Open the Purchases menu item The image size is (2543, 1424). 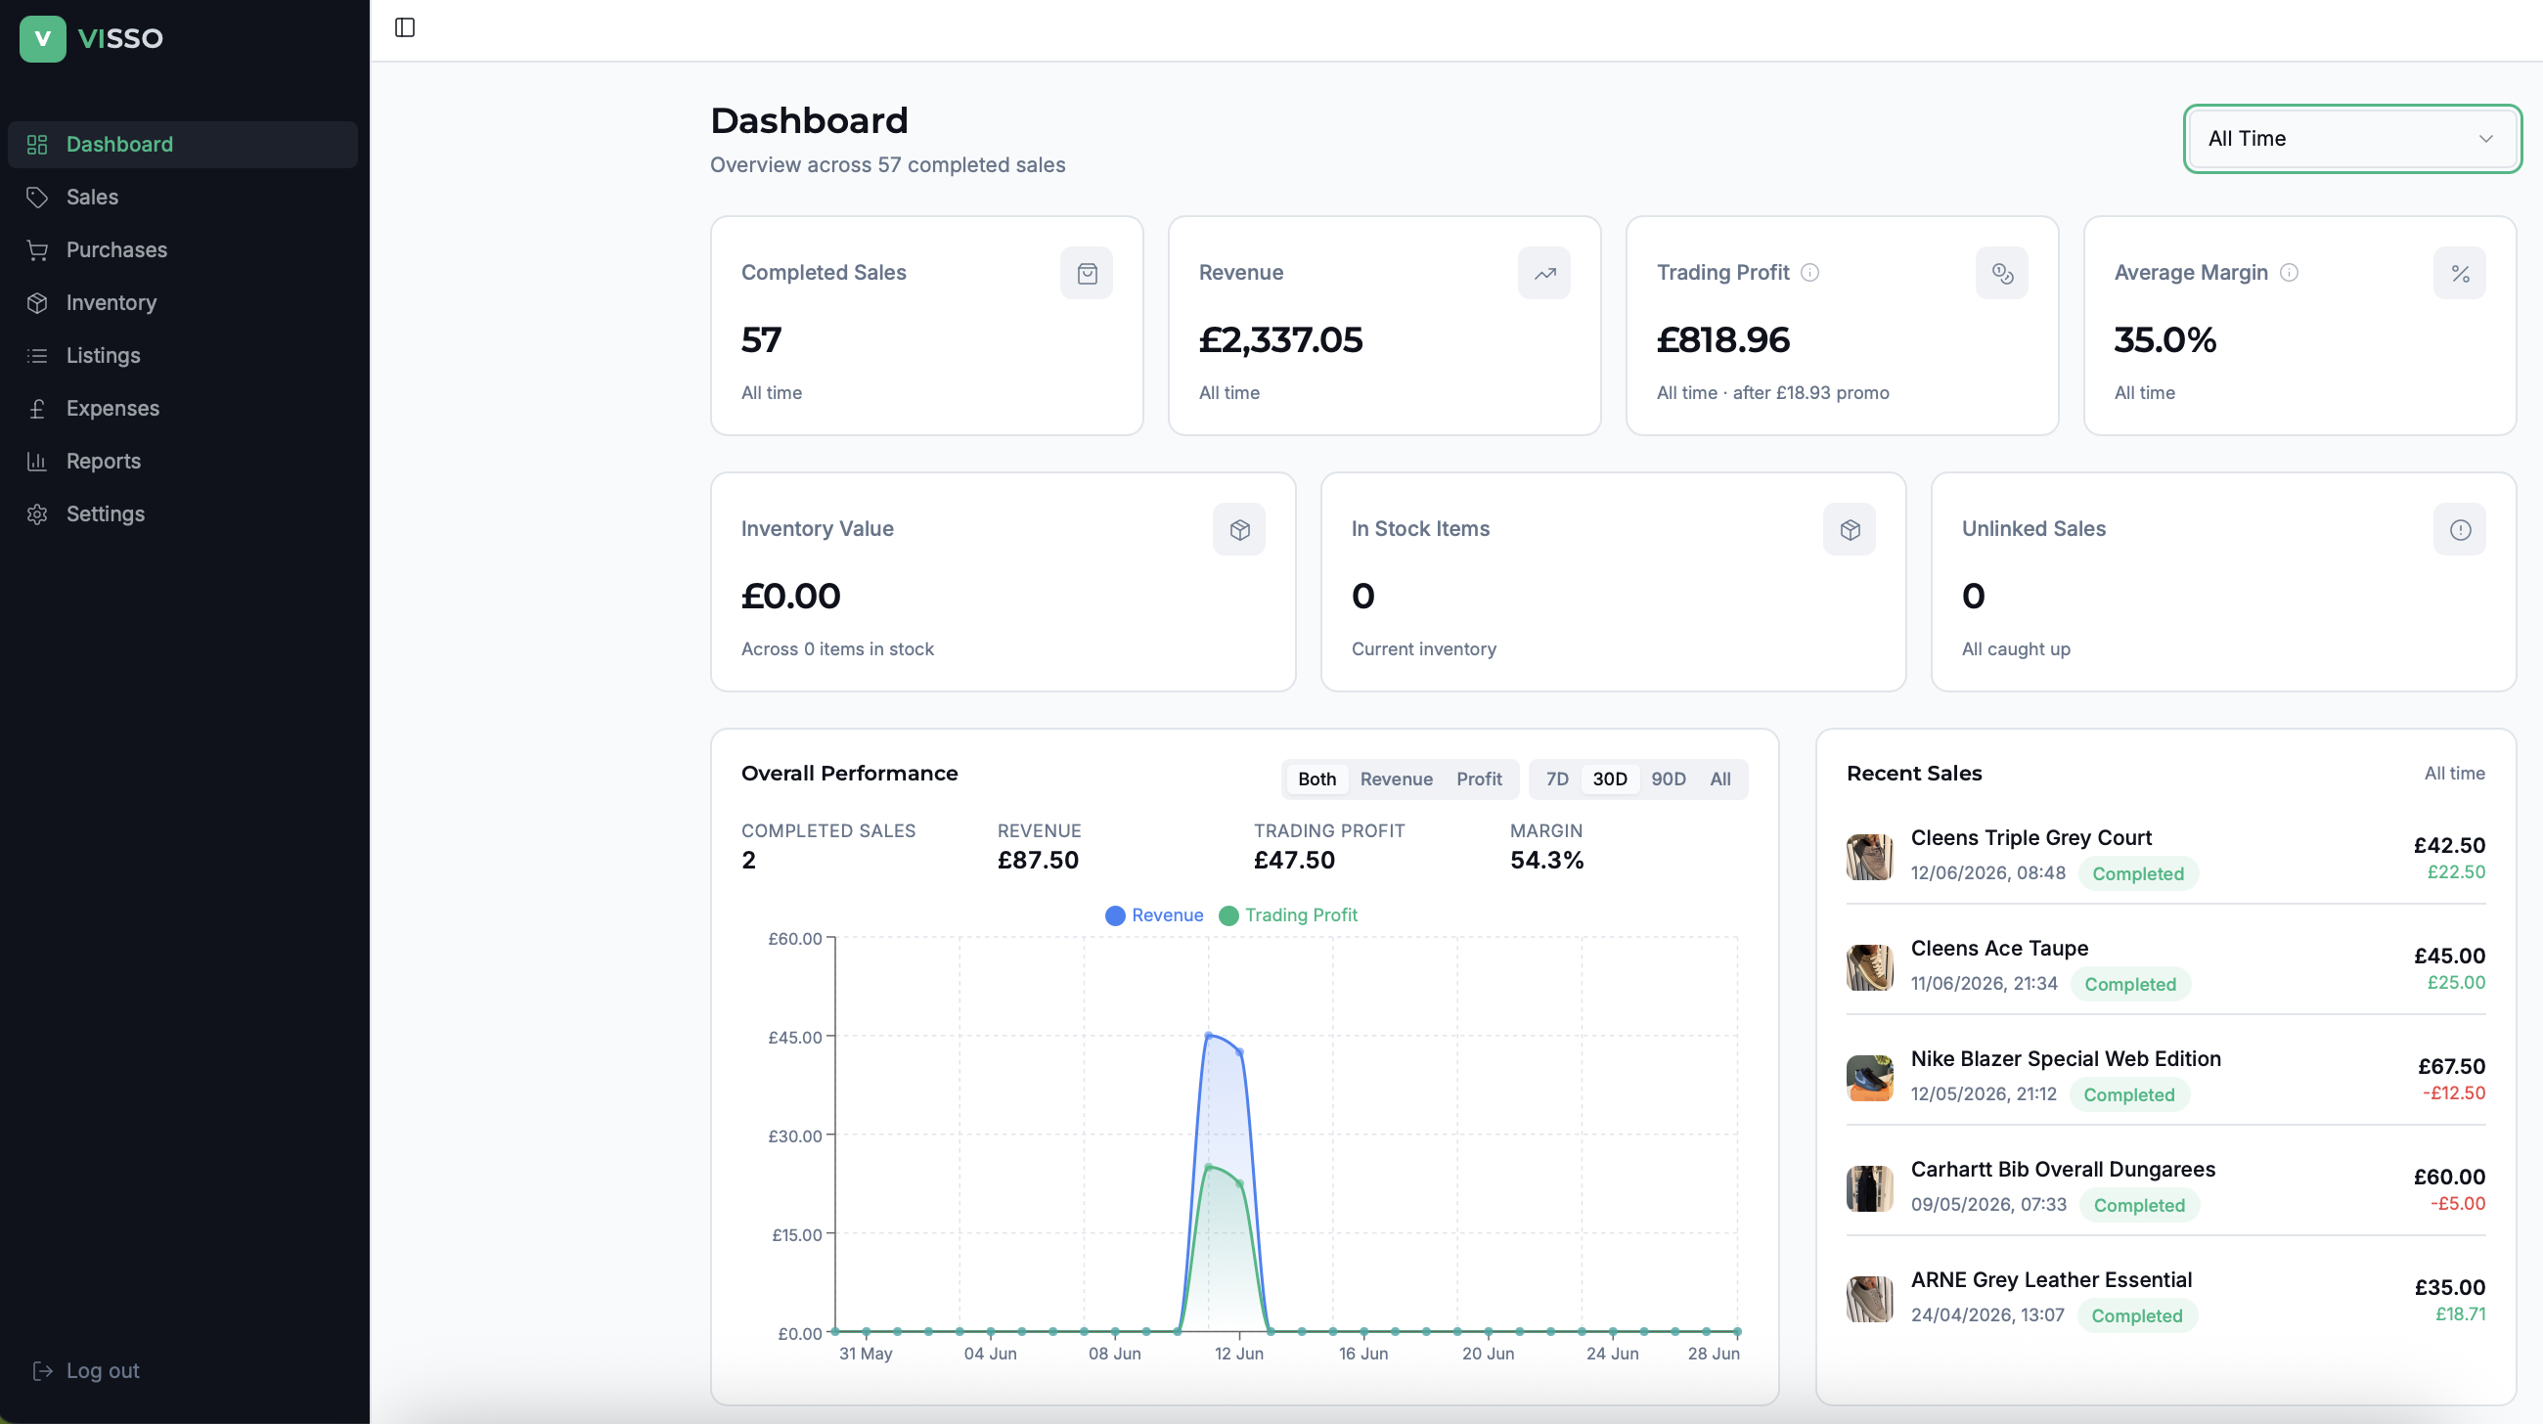[183, 249]
